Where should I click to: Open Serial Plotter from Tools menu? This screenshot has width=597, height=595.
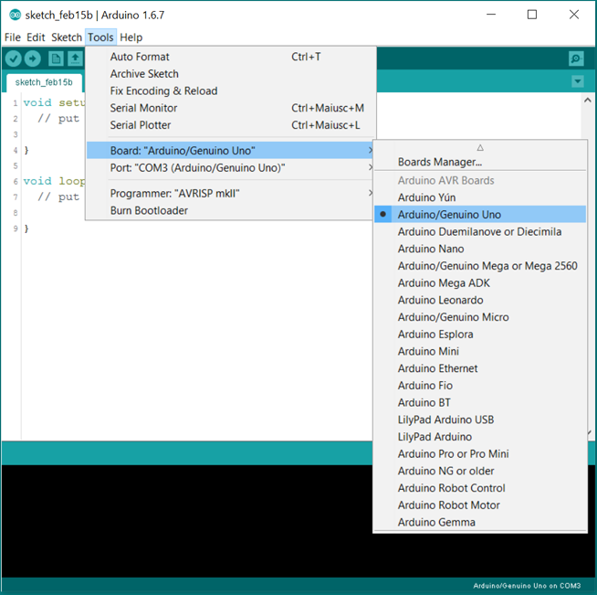pyautogui.click(x=231, y=125)
